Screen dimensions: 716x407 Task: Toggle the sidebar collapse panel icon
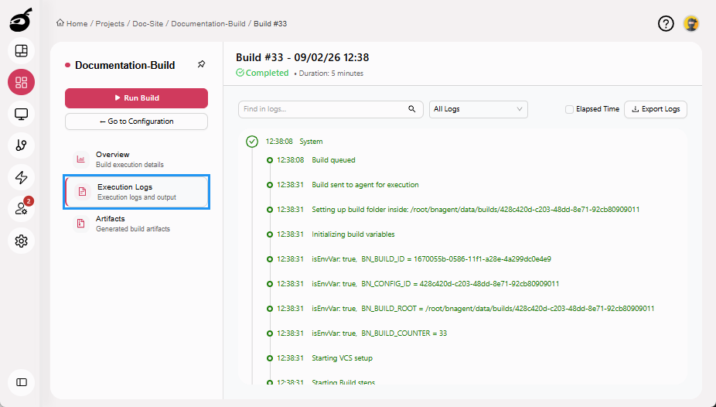(21, 382)
